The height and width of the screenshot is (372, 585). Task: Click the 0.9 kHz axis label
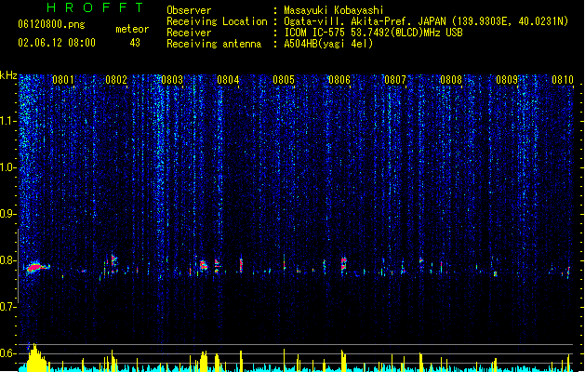pyautogui.click(x=8, y=214)
